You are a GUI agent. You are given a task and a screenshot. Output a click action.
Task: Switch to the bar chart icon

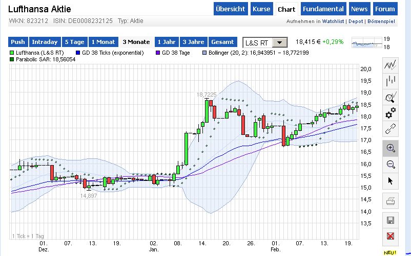(x=391, y=81)
